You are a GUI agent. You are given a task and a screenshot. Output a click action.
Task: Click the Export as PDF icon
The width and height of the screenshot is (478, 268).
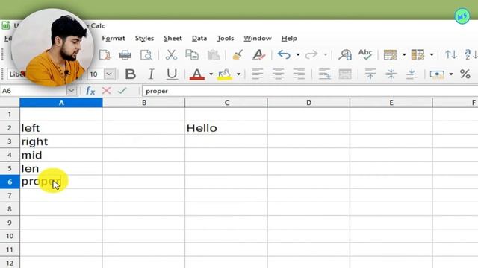pos(105,54)
